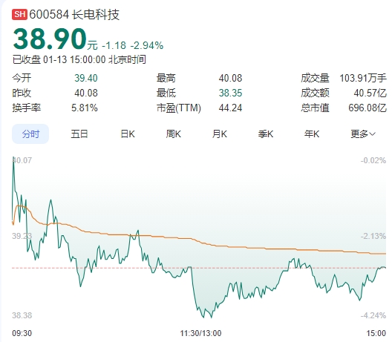Click the current price 38.90

(50, 39)
